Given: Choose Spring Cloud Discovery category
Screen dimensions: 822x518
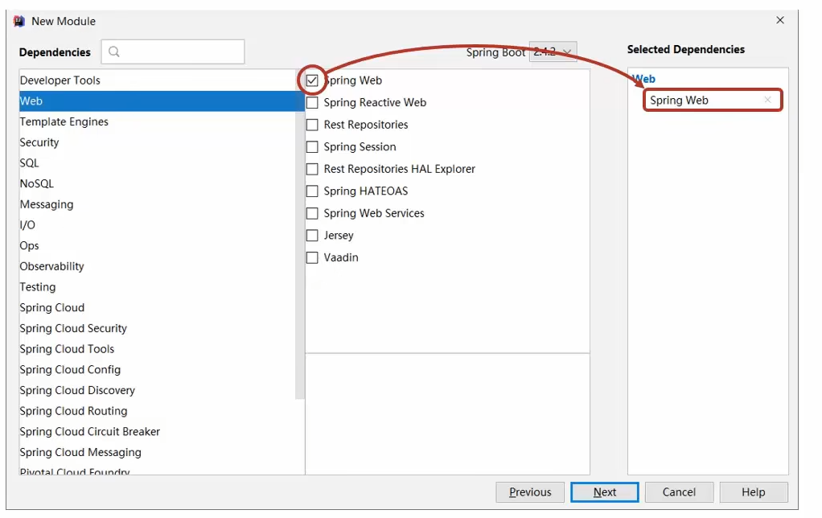Looking at the screenshot, I should tap(158, 390).
